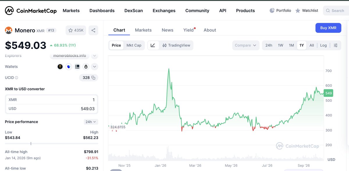This screenshot has width=349, height=171.
Task: Set chart range to 1W
Action: point(280,45)
